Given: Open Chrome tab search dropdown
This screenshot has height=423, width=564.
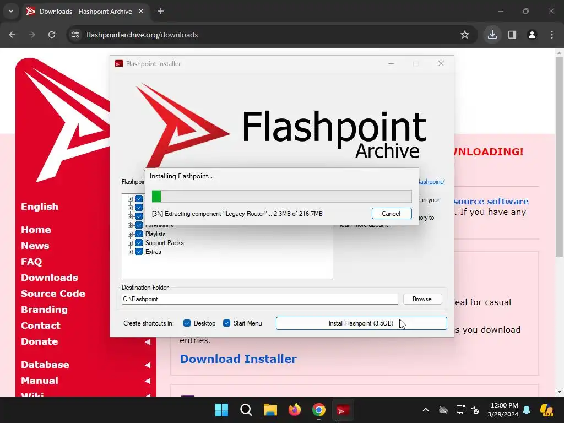Looking at the screenshot, I should pos(11,11).
